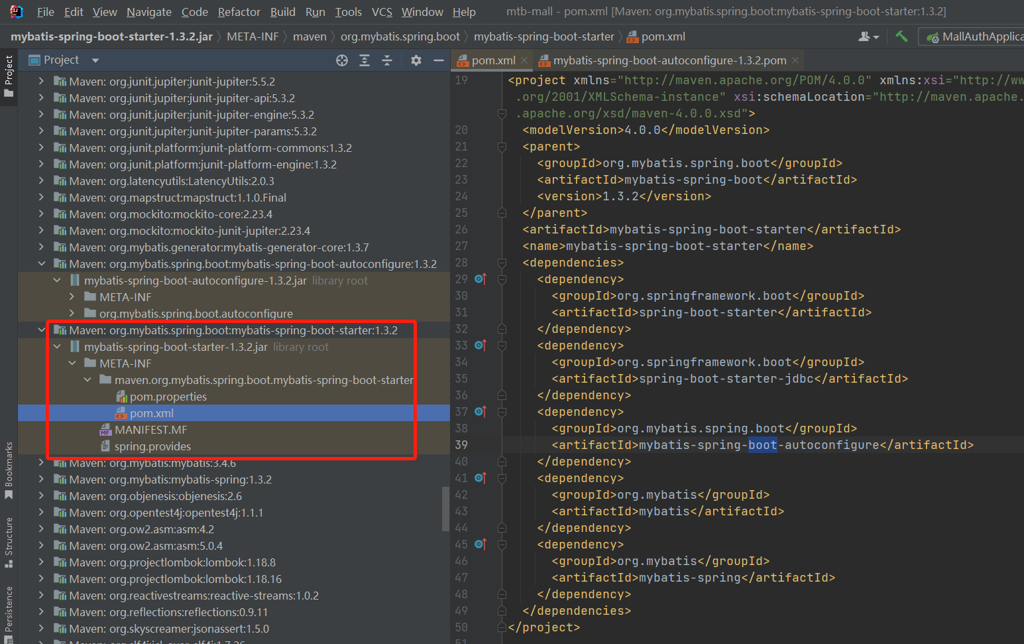Expand org.mybatis.spring.boot.autoconfigure package
The image size is (1024, 644).
[72, 313]
